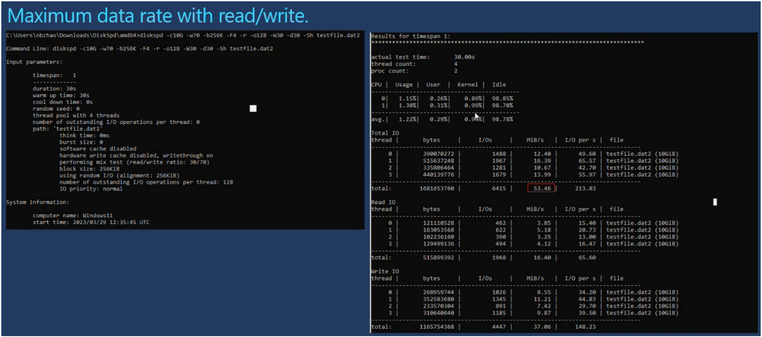
Task: Select 'thread pool with 4 threads' text
Action: (76, 116)
